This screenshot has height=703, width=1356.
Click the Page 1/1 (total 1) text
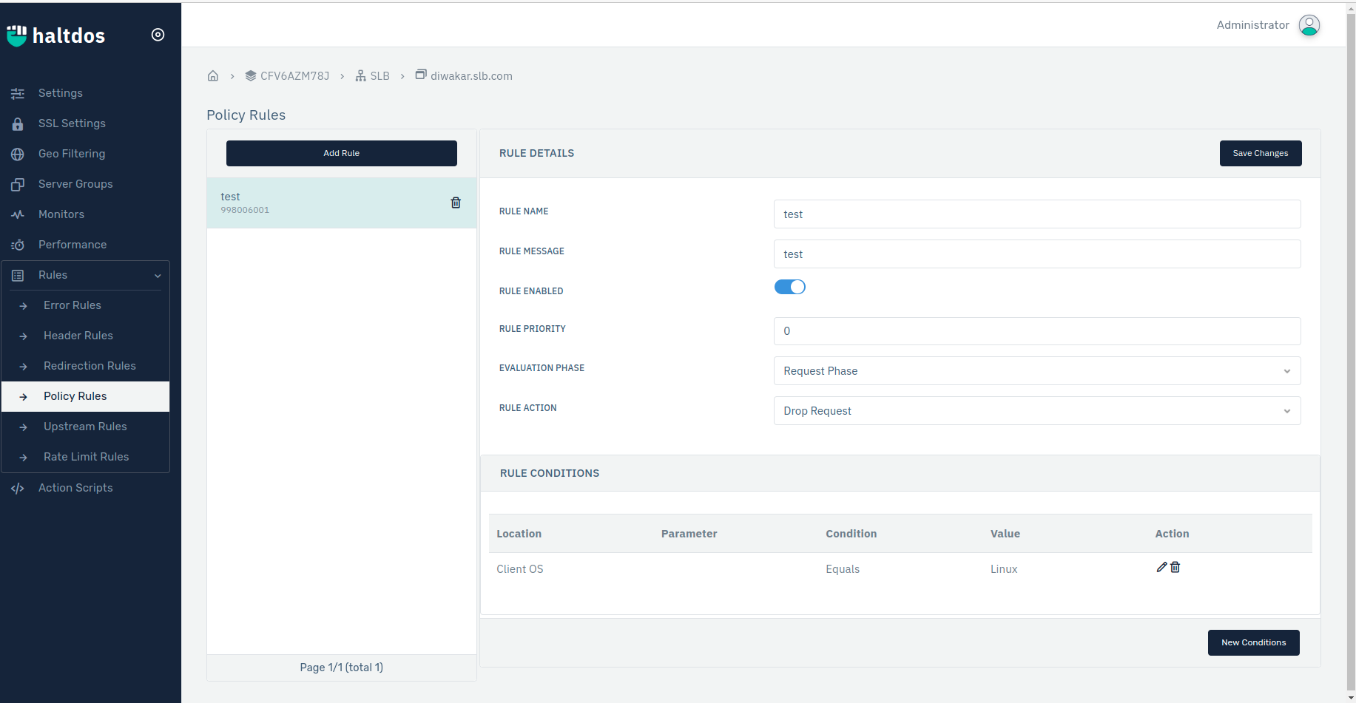[x=342, y=668]
